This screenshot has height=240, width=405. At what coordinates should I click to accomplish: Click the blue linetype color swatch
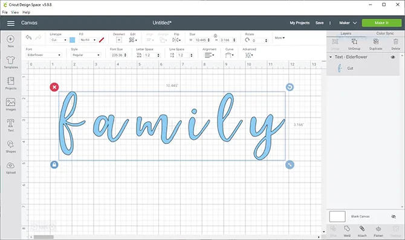73,40
